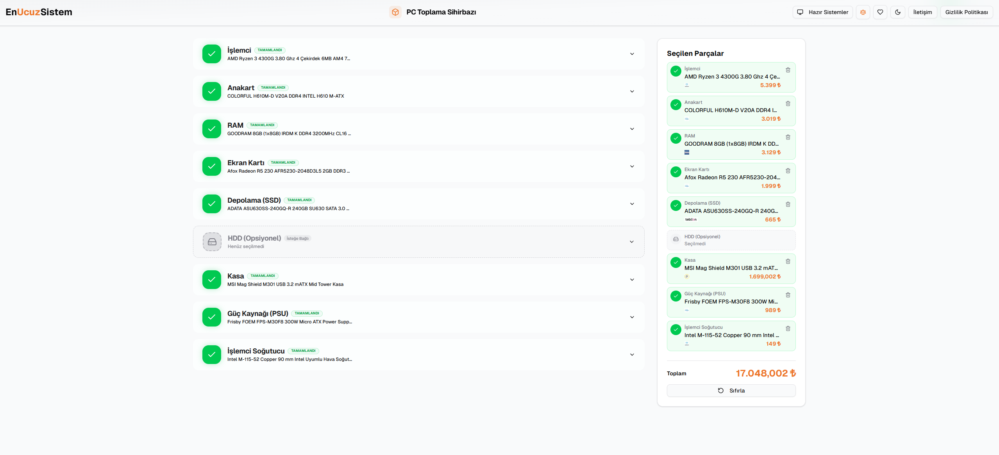Click the PC Toplama Sihirbazı cube icon
999x455 pixels.
coord(395,12)
